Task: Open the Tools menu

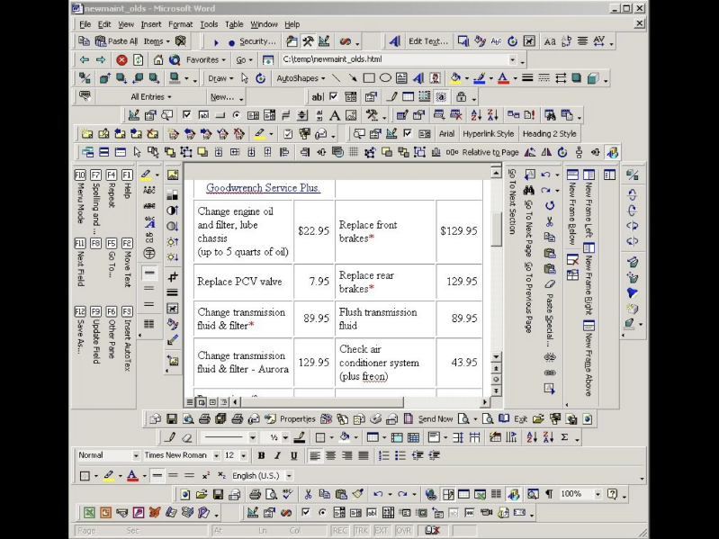Action: click(x=209, y=24)
